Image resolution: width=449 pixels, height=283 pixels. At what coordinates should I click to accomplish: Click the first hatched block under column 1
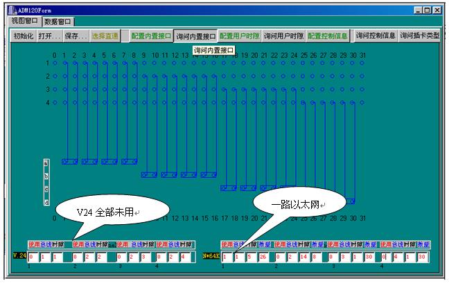click(69, 161)
